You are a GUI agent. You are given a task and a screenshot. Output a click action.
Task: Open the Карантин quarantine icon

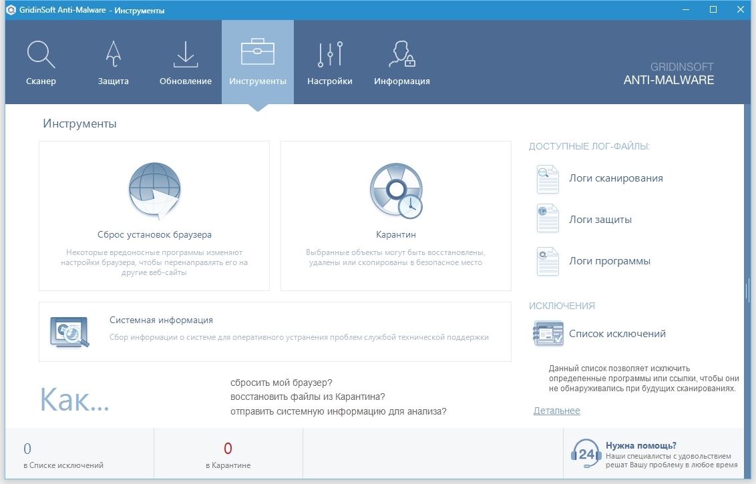(x=396, y=191)
